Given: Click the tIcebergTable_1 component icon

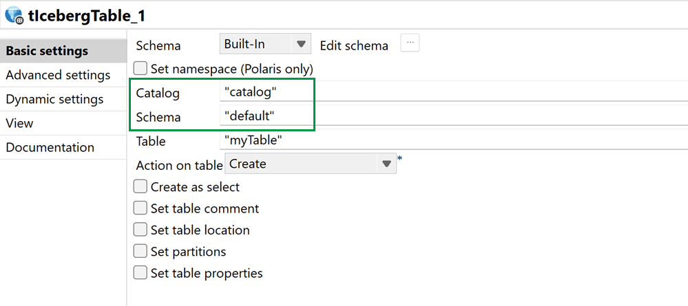Looking at the screenshot, I should click(x=14, y=14).
